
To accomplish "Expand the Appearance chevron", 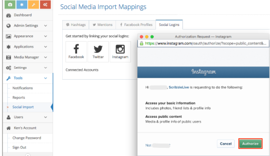I will click(x=46, y=36).
